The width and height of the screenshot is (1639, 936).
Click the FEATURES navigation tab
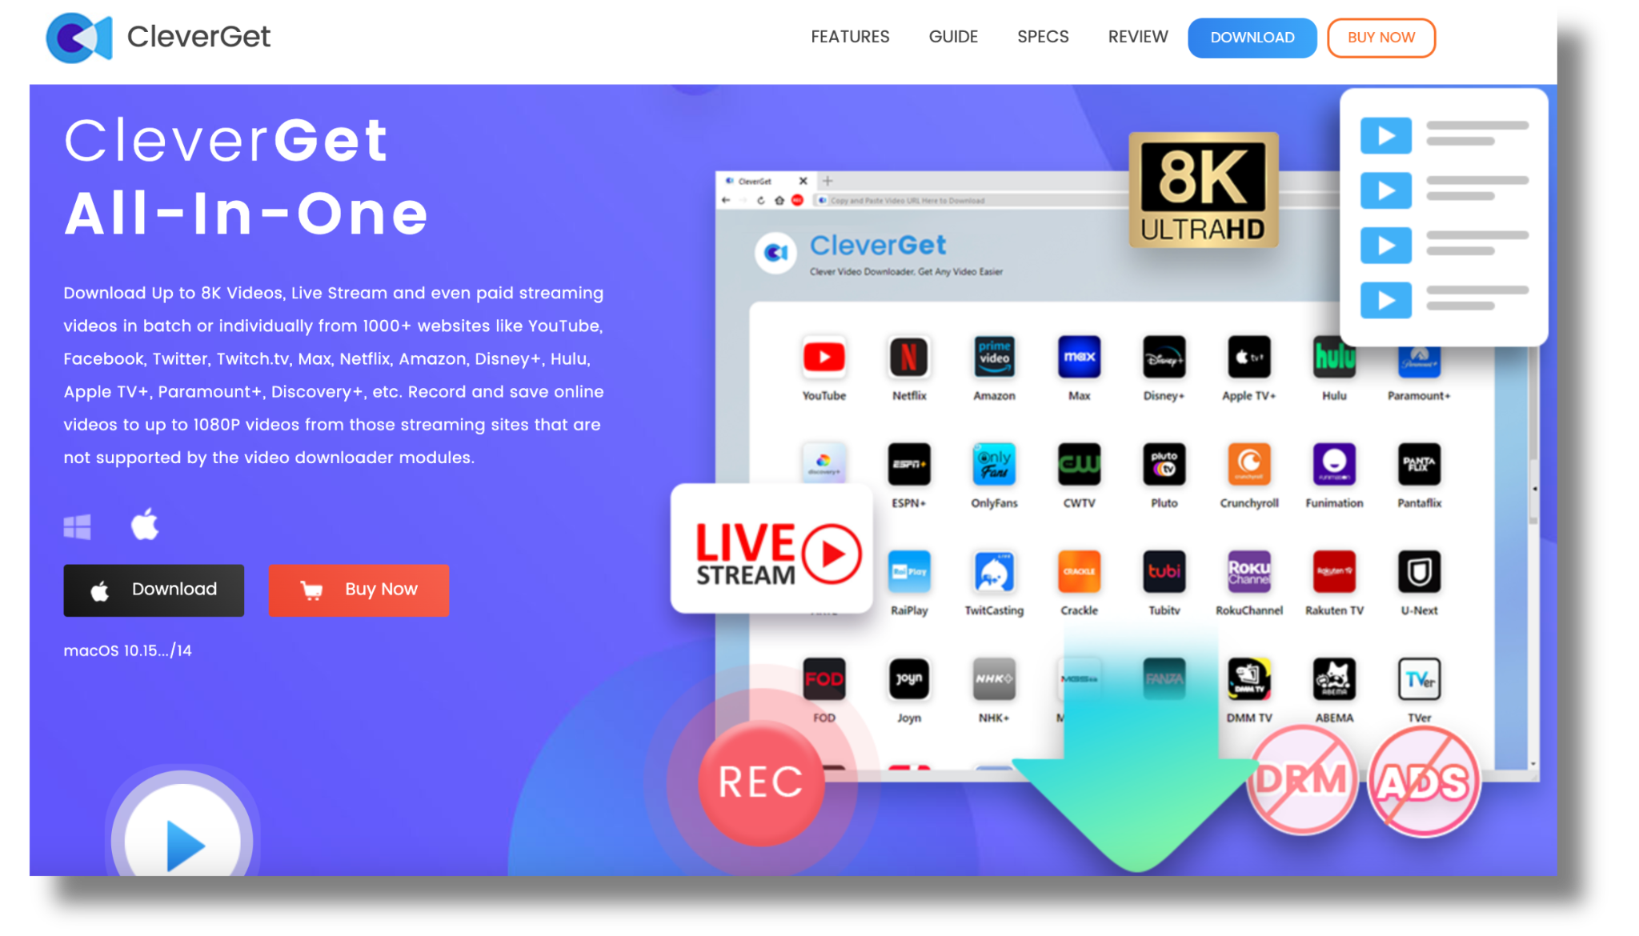coord(851,37)
